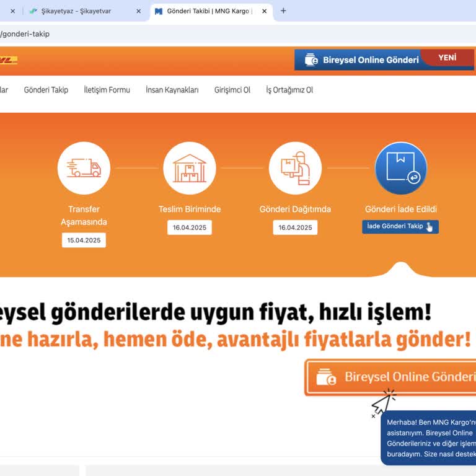Click the DHL logo in header
Screen dimensions: 476x476
click(x=9, y=59)
